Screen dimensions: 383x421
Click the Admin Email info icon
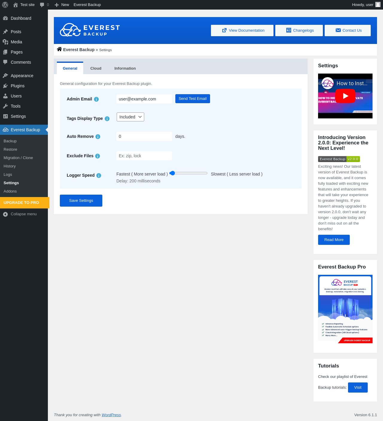[x=96, y=99]
